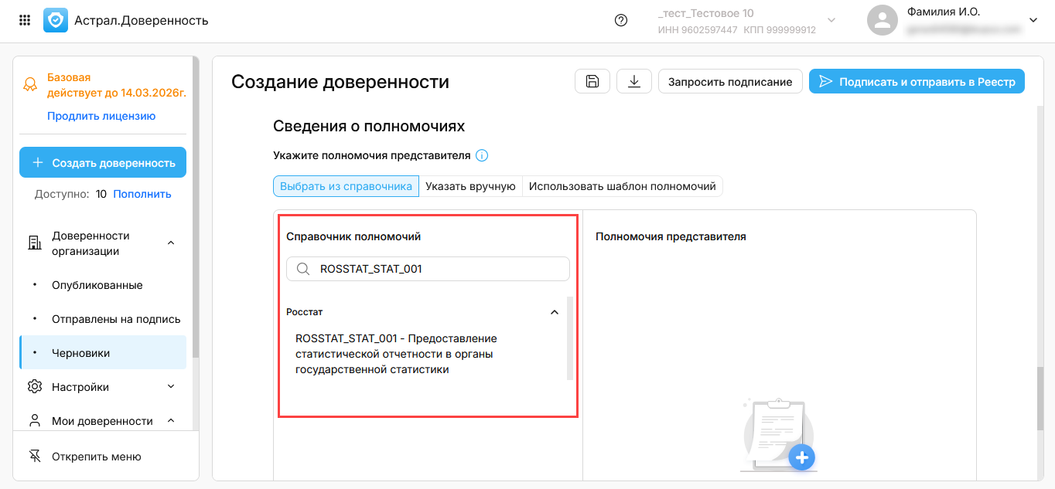Go to Опубликованные list
This screenshot has height=489, width=1055.
(x=97, y=285)
